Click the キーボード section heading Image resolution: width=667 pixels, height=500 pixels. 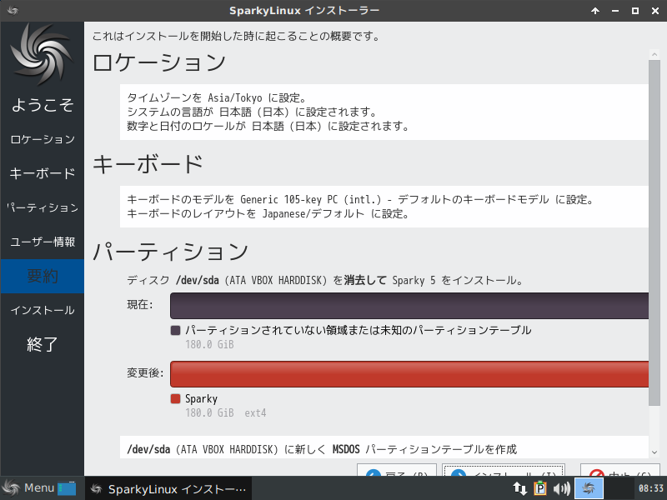click(x=148, y=164)
